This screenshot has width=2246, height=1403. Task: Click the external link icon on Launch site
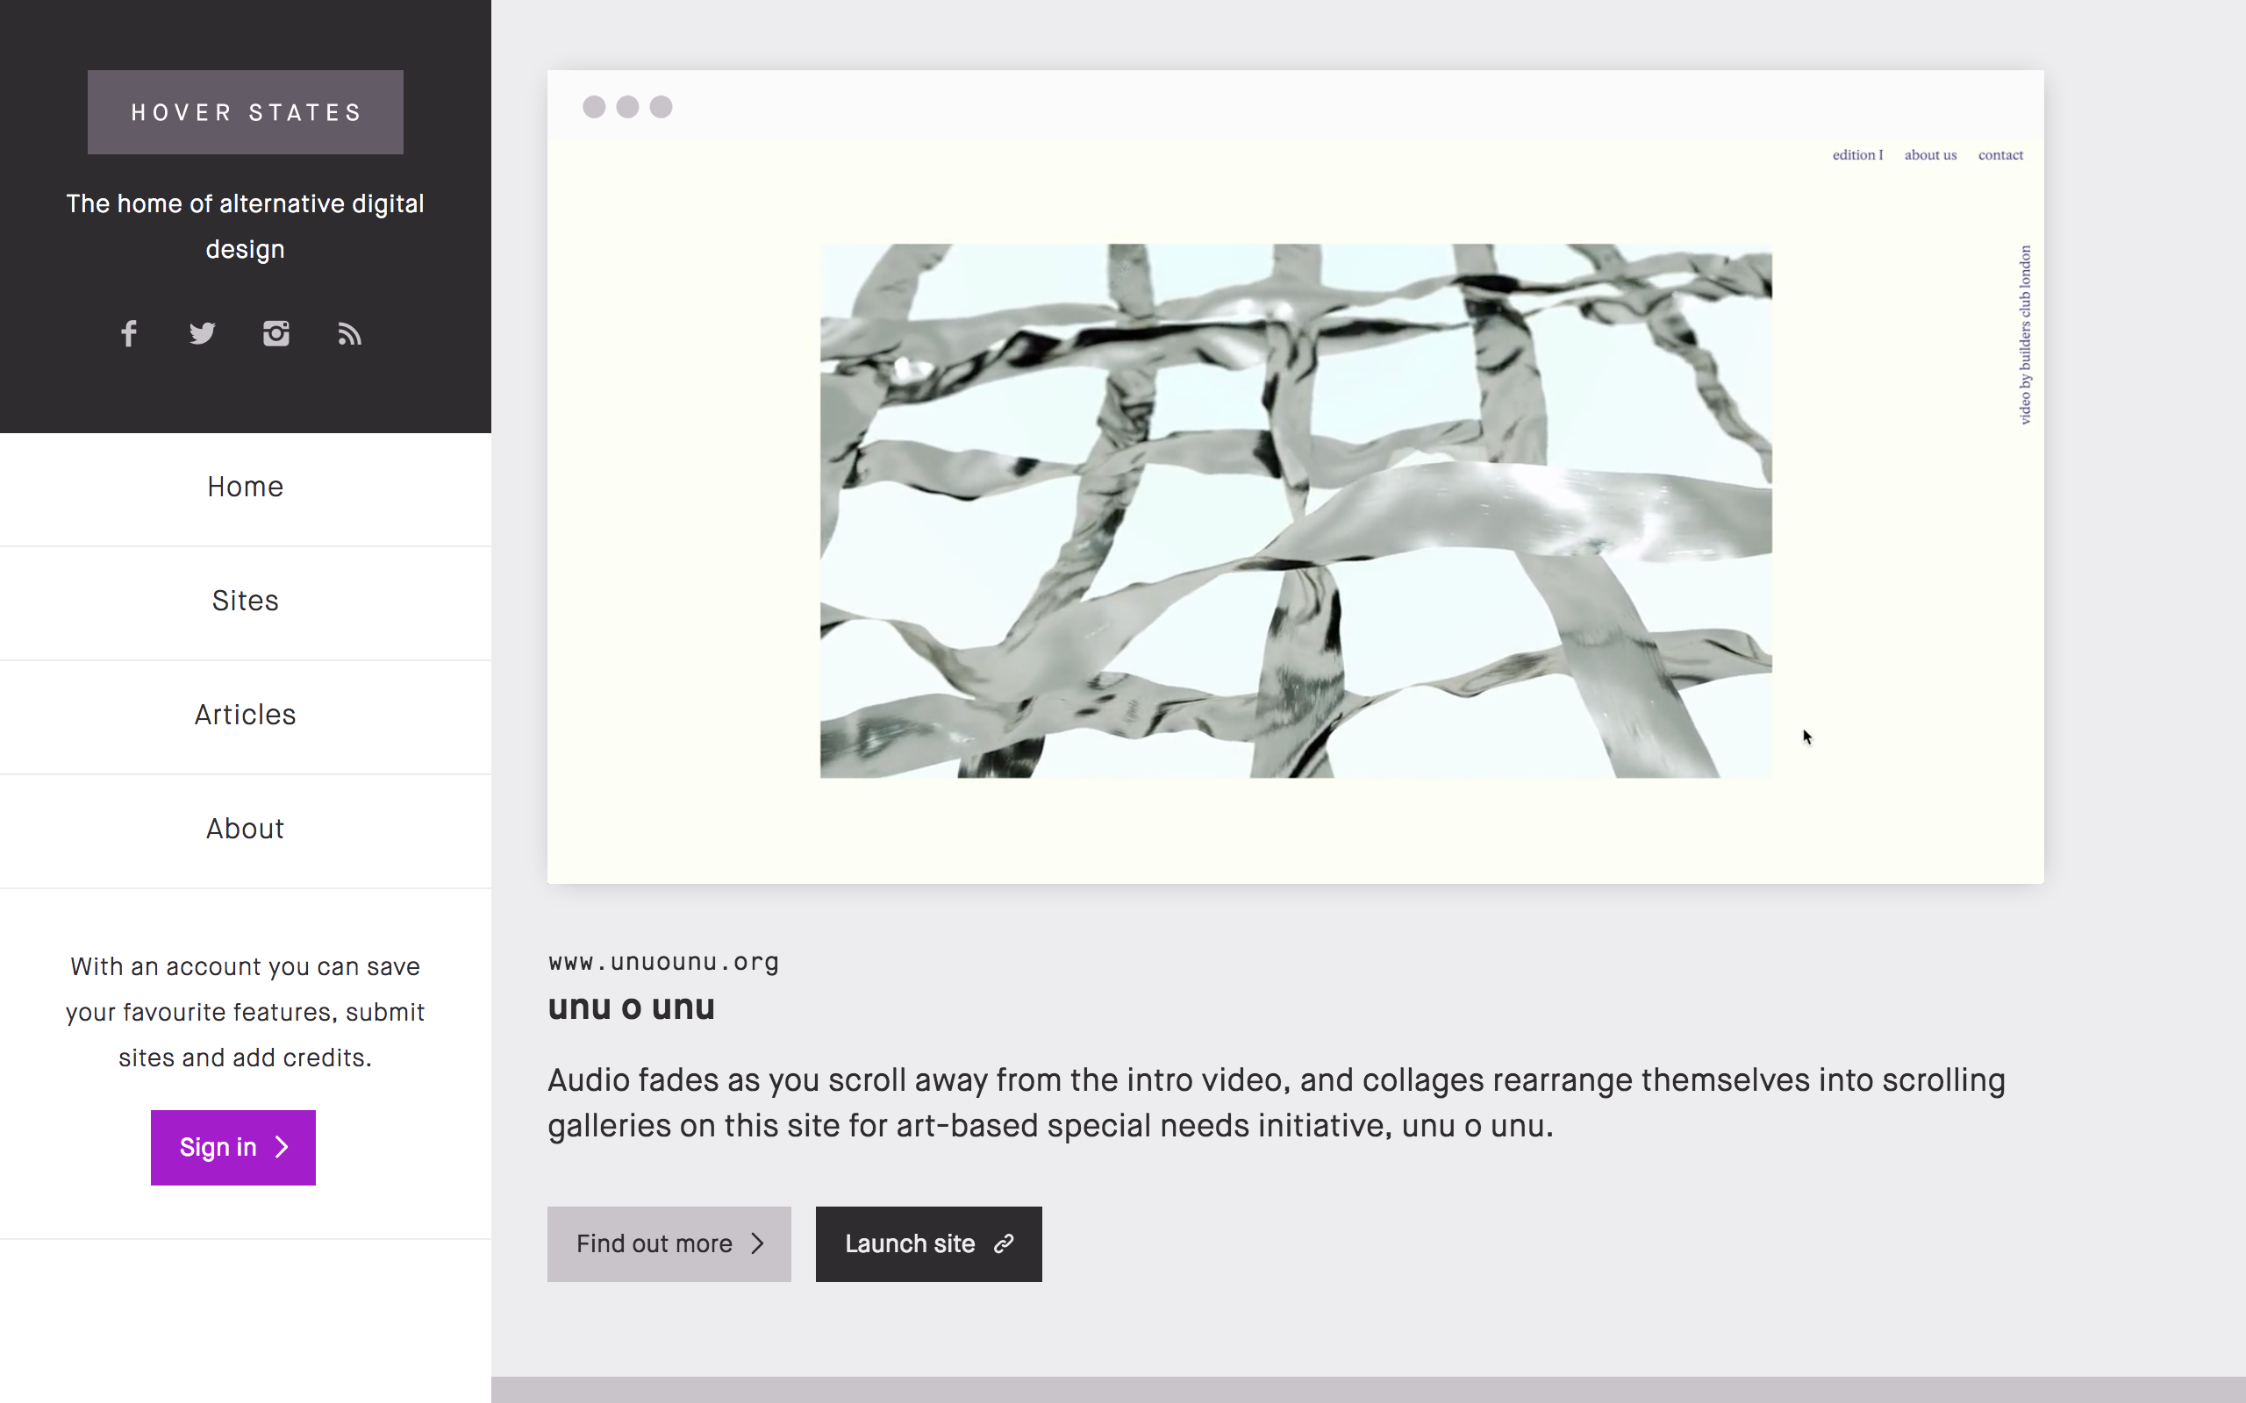[1005, 1243]
